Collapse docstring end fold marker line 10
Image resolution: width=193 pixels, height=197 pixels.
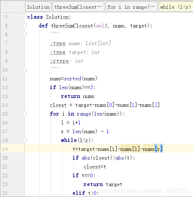coord(24,69)
